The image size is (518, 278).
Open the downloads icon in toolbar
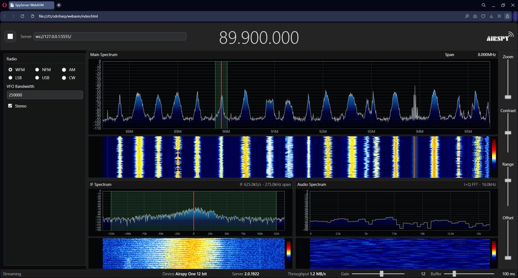point(491,16)
